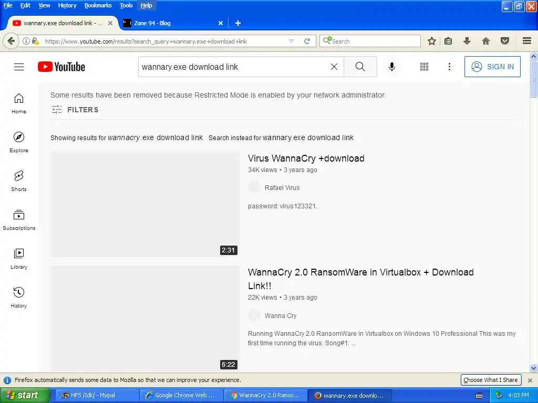The image size is (538, 403).
Task: Open the File menu
Action: click(8, 5)
